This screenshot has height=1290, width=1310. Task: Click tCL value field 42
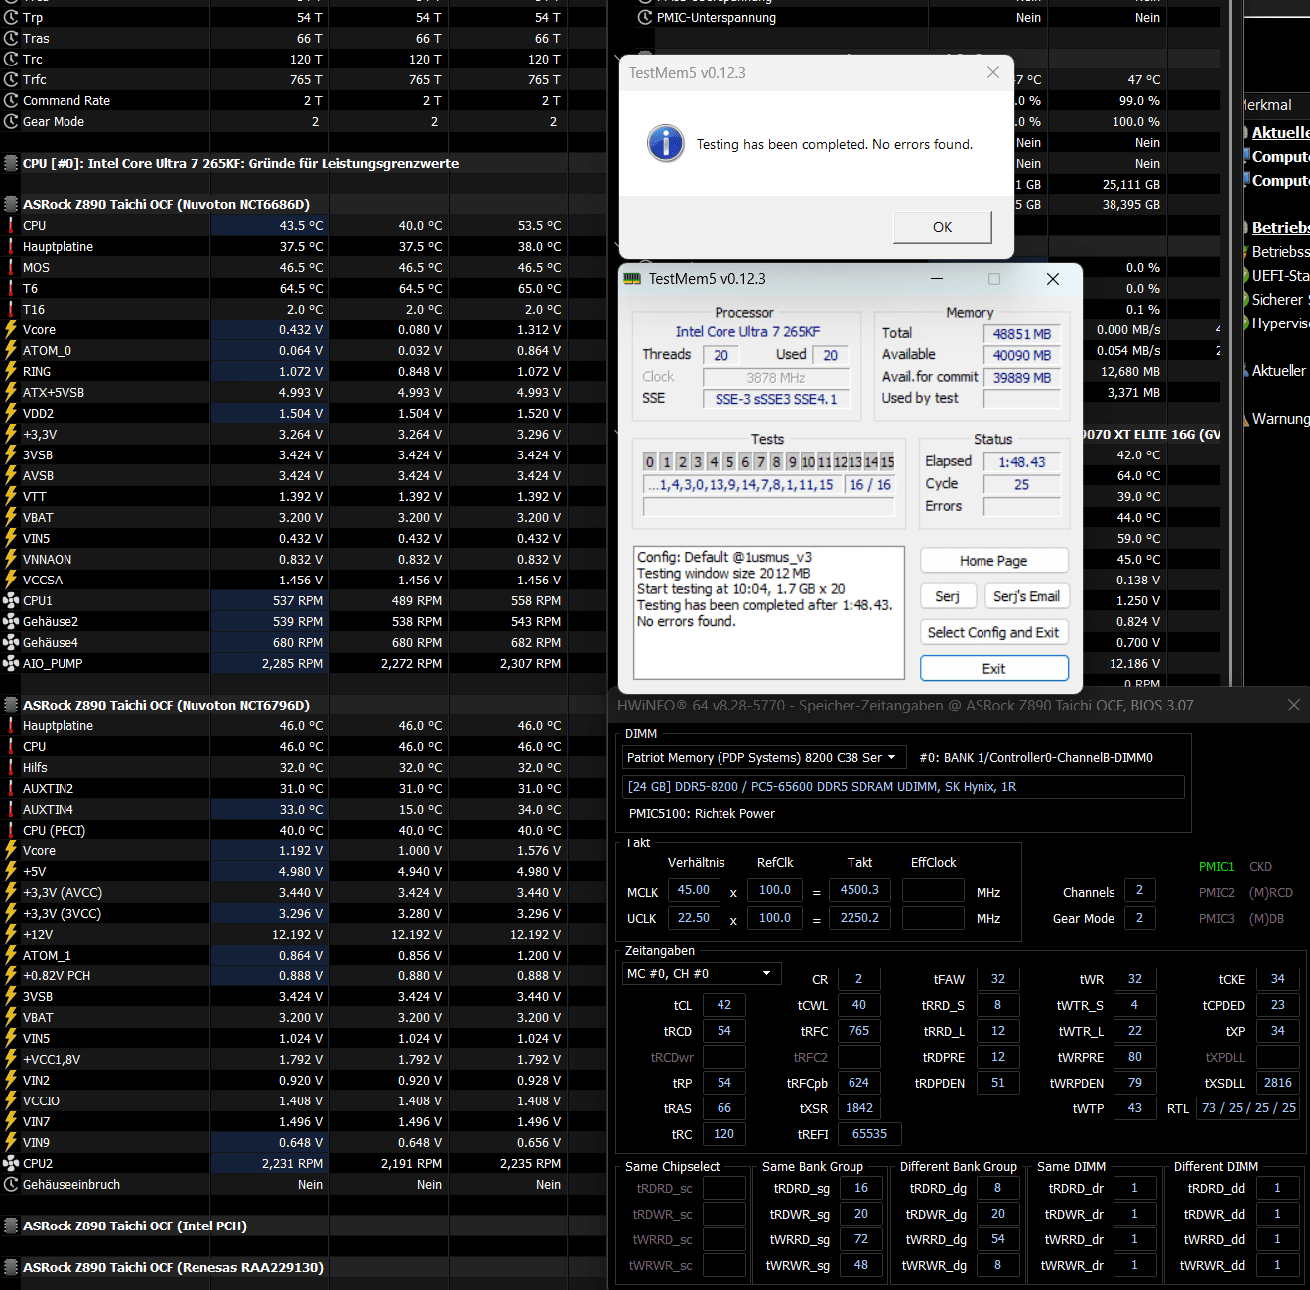tap(724, 1005)
